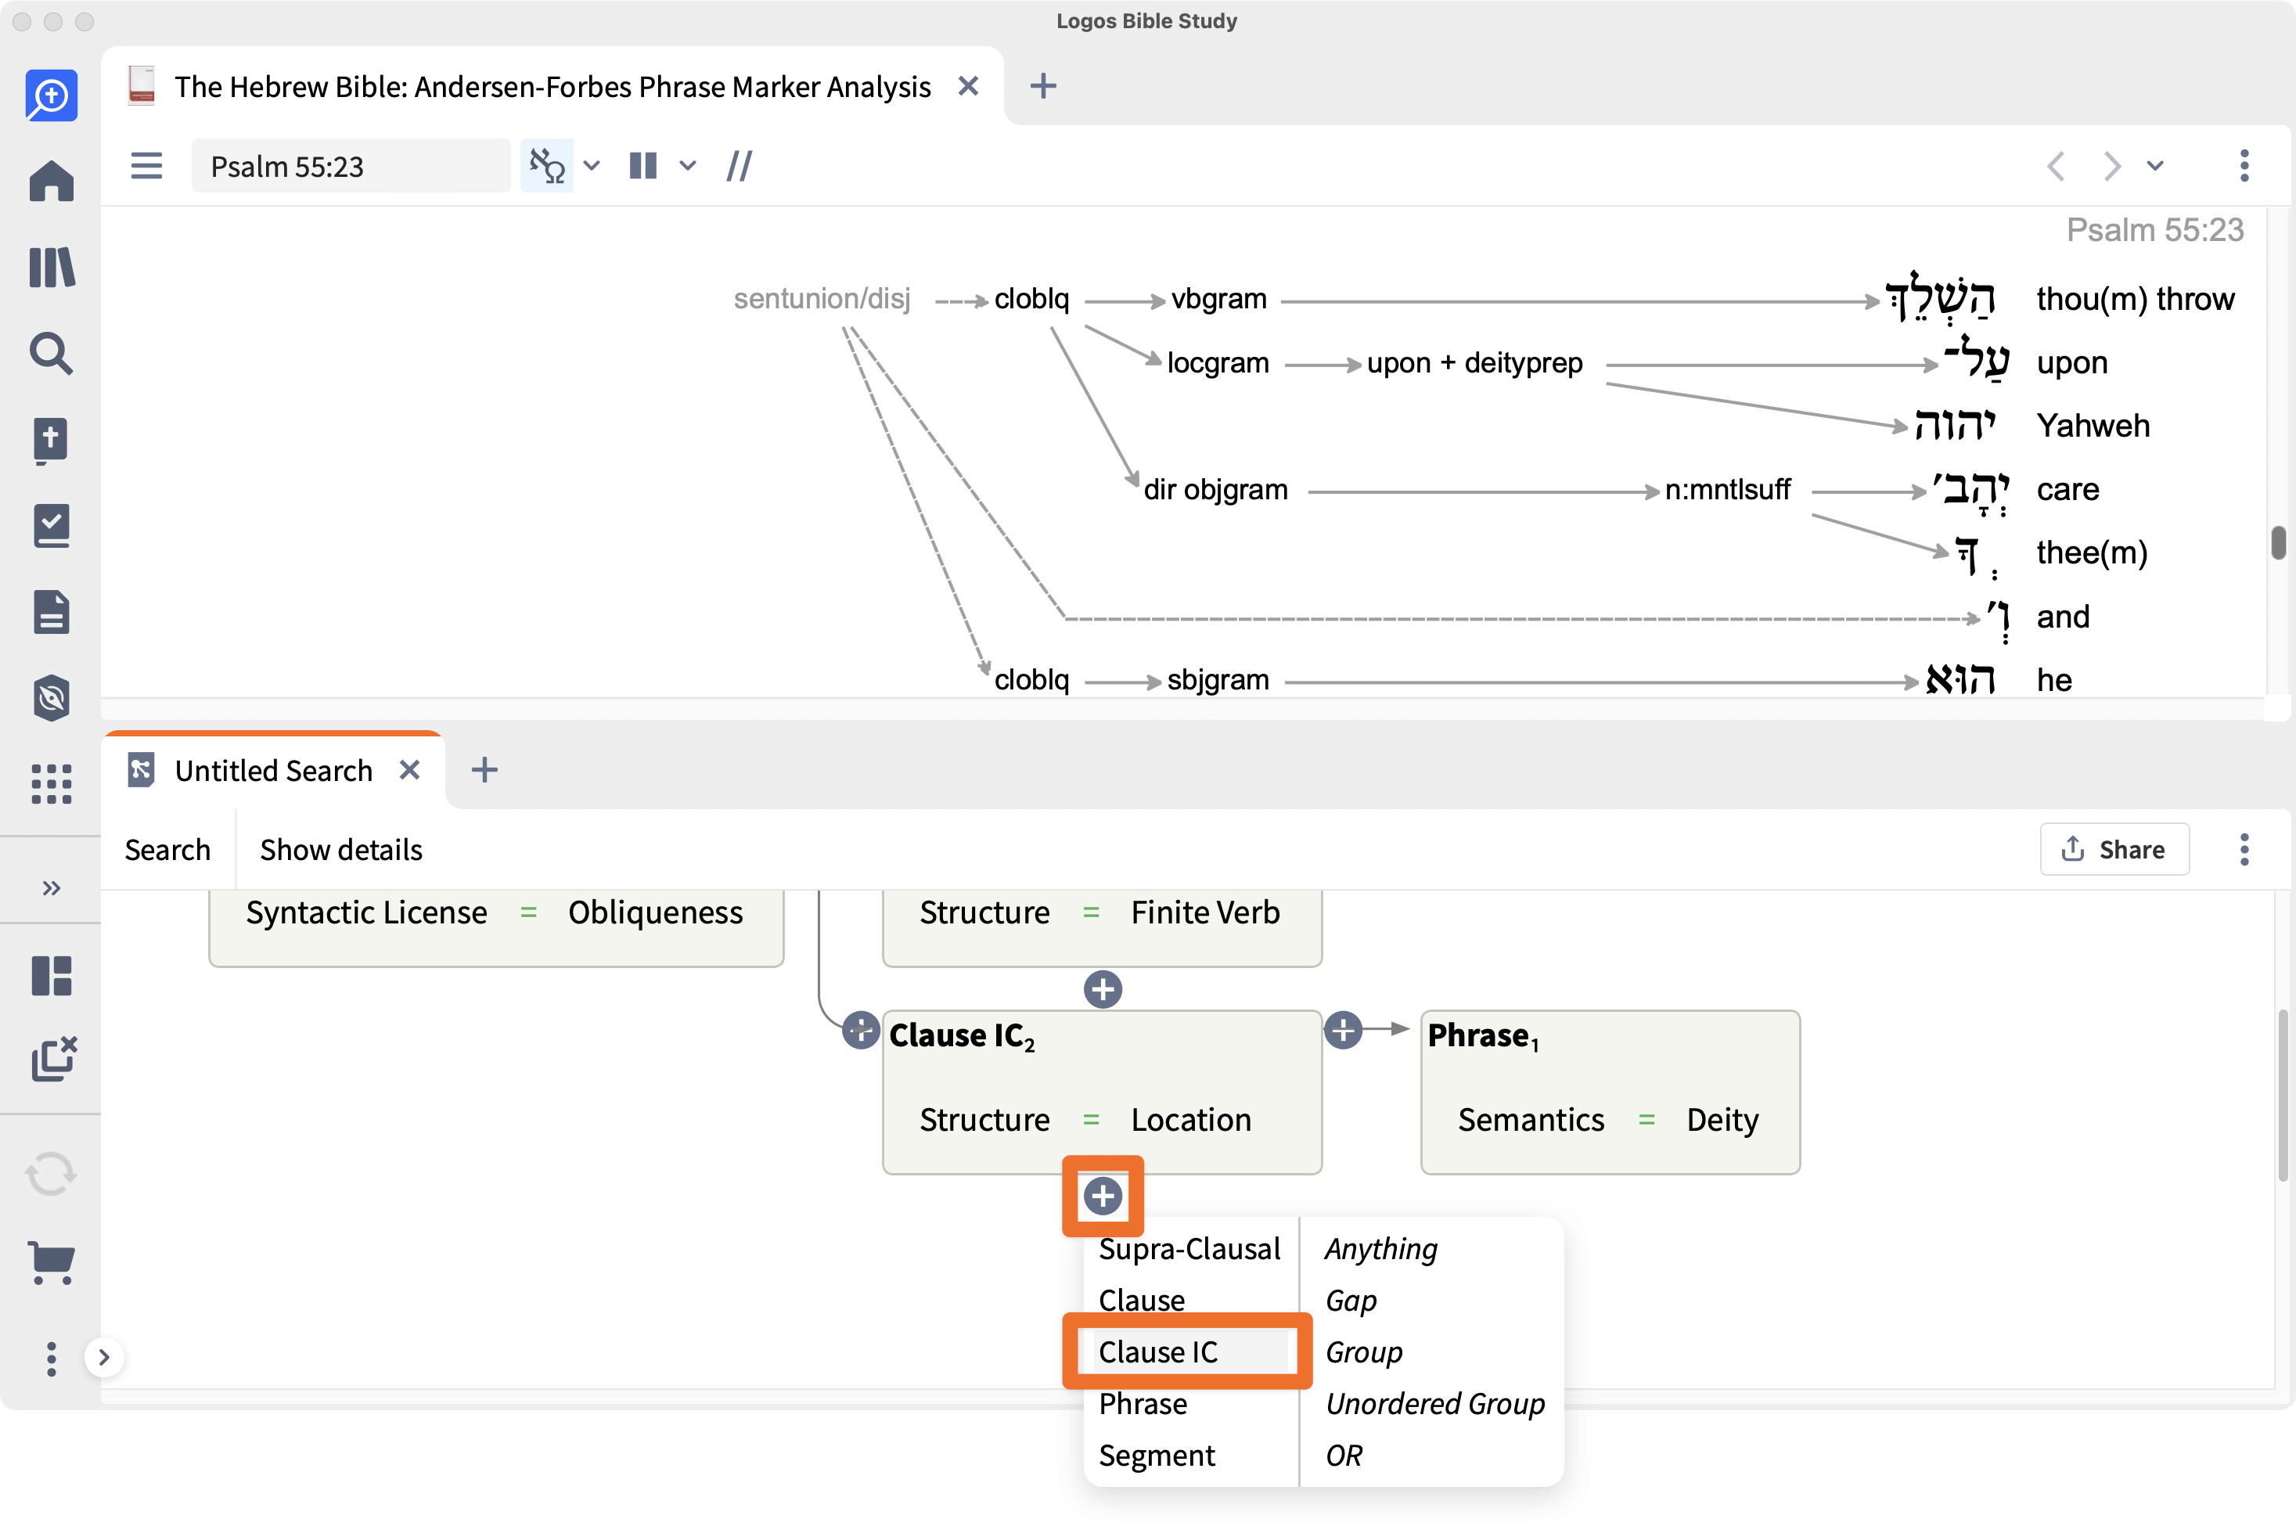This screenshot has width=2296, height=1526.
Task: Open the Library icon
Action: [51, 267]
